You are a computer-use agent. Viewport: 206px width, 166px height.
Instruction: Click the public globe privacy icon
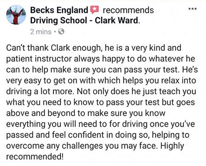click(61, 31)
